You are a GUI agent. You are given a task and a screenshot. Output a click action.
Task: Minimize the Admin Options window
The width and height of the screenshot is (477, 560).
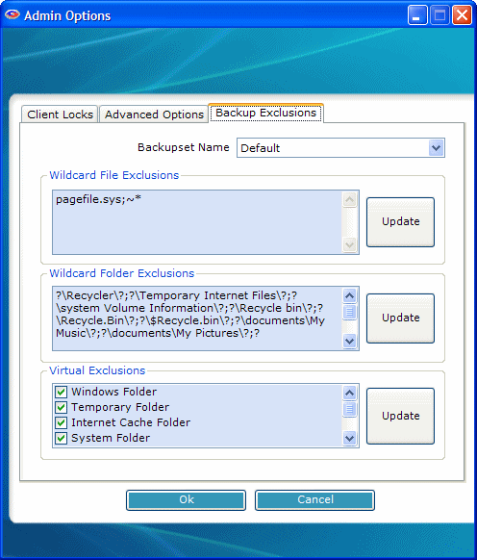pos(417,15)
